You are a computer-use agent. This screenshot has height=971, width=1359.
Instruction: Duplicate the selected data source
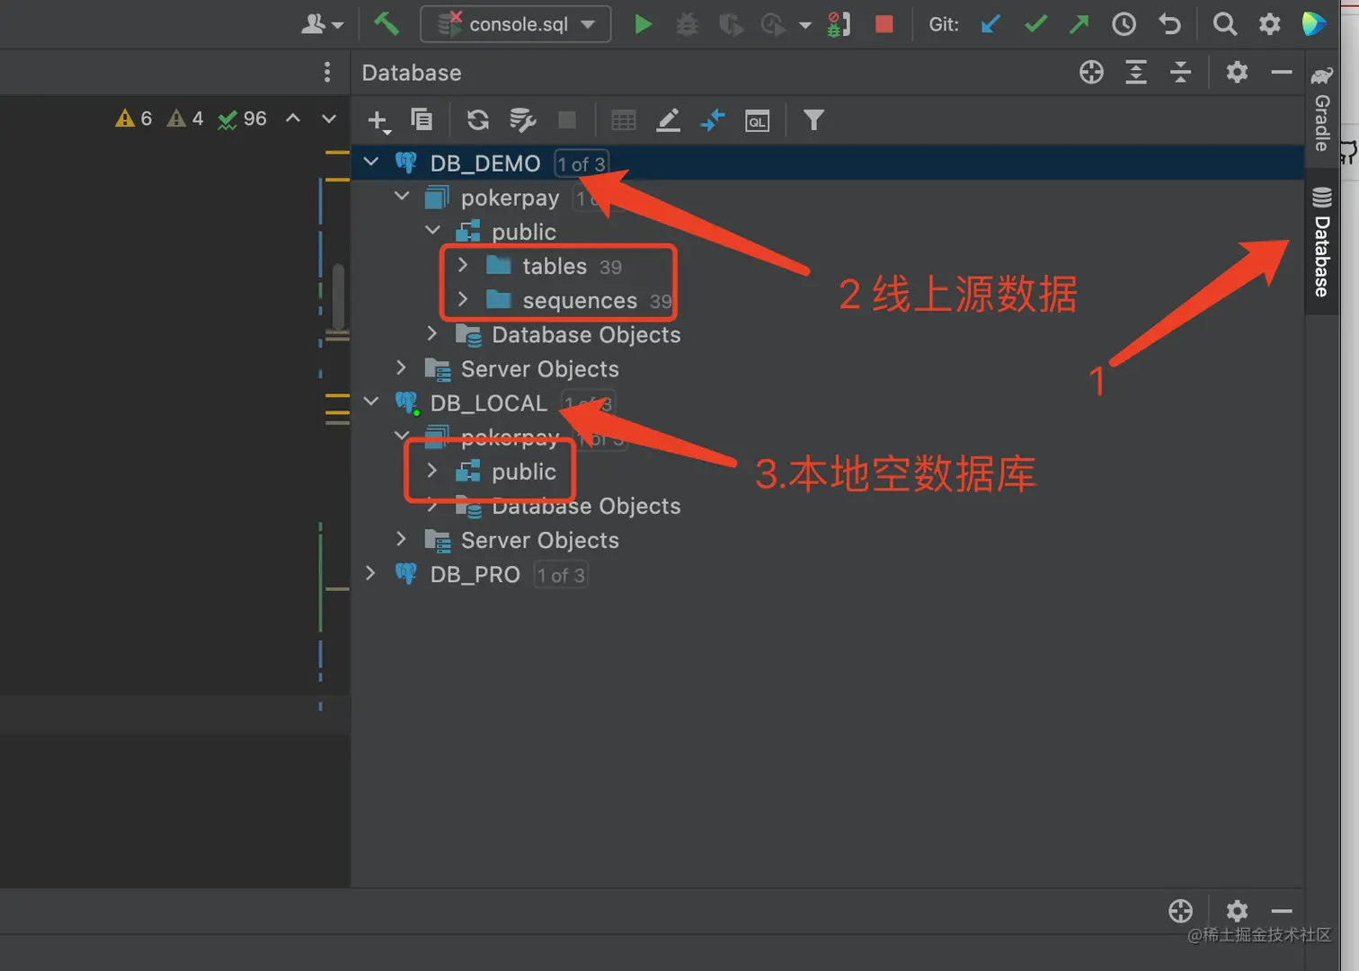422,119
